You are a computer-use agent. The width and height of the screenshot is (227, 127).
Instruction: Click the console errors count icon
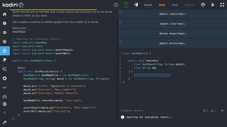[206, 110]
